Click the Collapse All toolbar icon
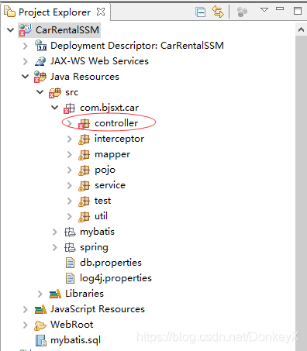 pos(201,12)
